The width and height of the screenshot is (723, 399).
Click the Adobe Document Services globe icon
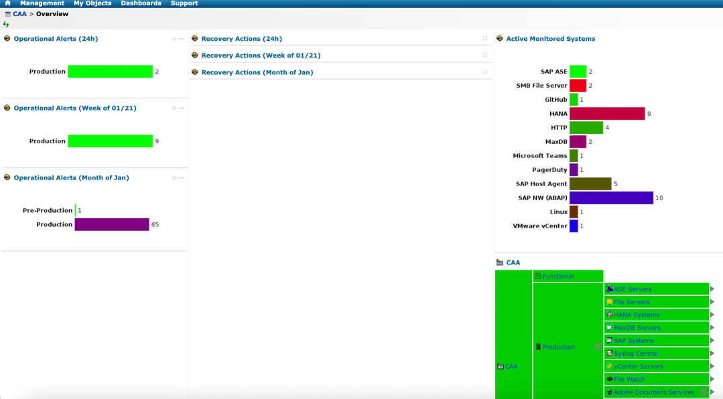[609, 392]
